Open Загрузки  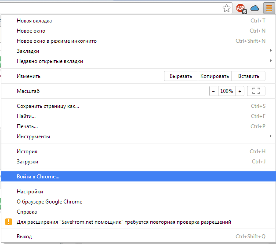[138, 162]
